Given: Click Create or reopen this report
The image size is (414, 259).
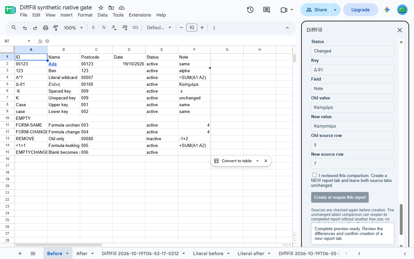Looking at the screenshot, I should (x=340, y=197).
